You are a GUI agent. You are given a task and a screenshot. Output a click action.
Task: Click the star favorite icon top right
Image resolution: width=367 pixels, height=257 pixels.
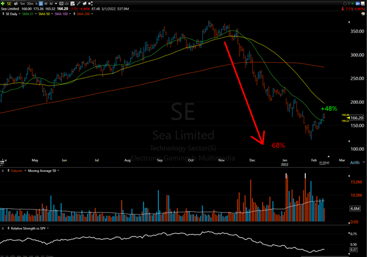pyautogui.click(x=345, y=4)
